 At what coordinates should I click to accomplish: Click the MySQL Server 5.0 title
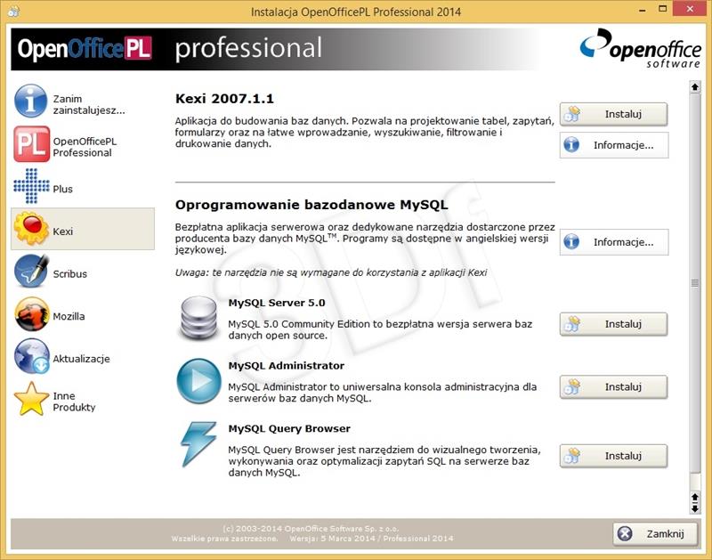coord(277,303)
